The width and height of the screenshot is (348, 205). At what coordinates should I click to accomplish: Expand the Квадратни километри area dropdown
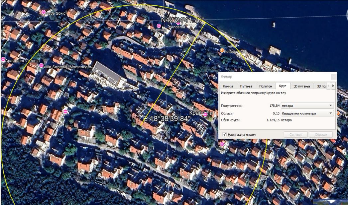click(307, 113)
